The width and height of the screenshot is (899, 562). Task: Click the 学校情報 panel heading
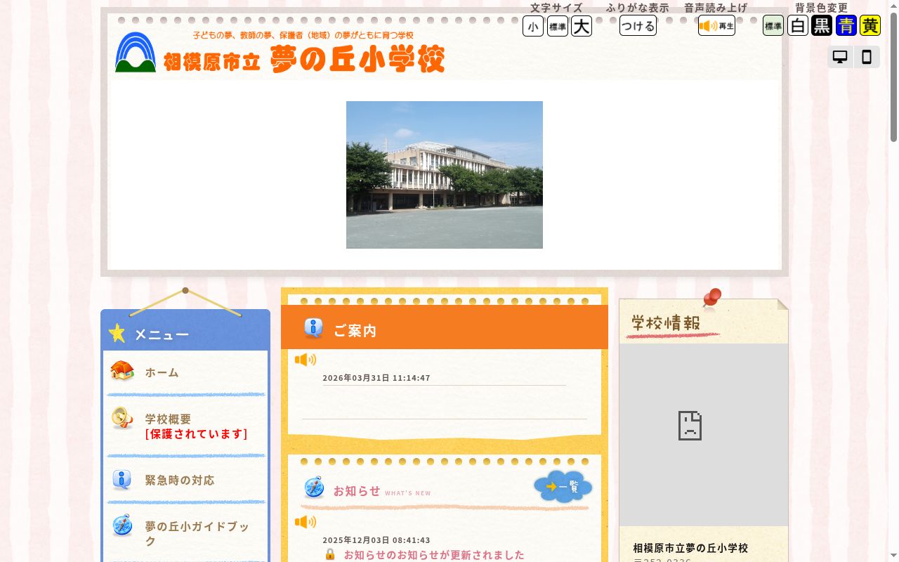[666, 322]
